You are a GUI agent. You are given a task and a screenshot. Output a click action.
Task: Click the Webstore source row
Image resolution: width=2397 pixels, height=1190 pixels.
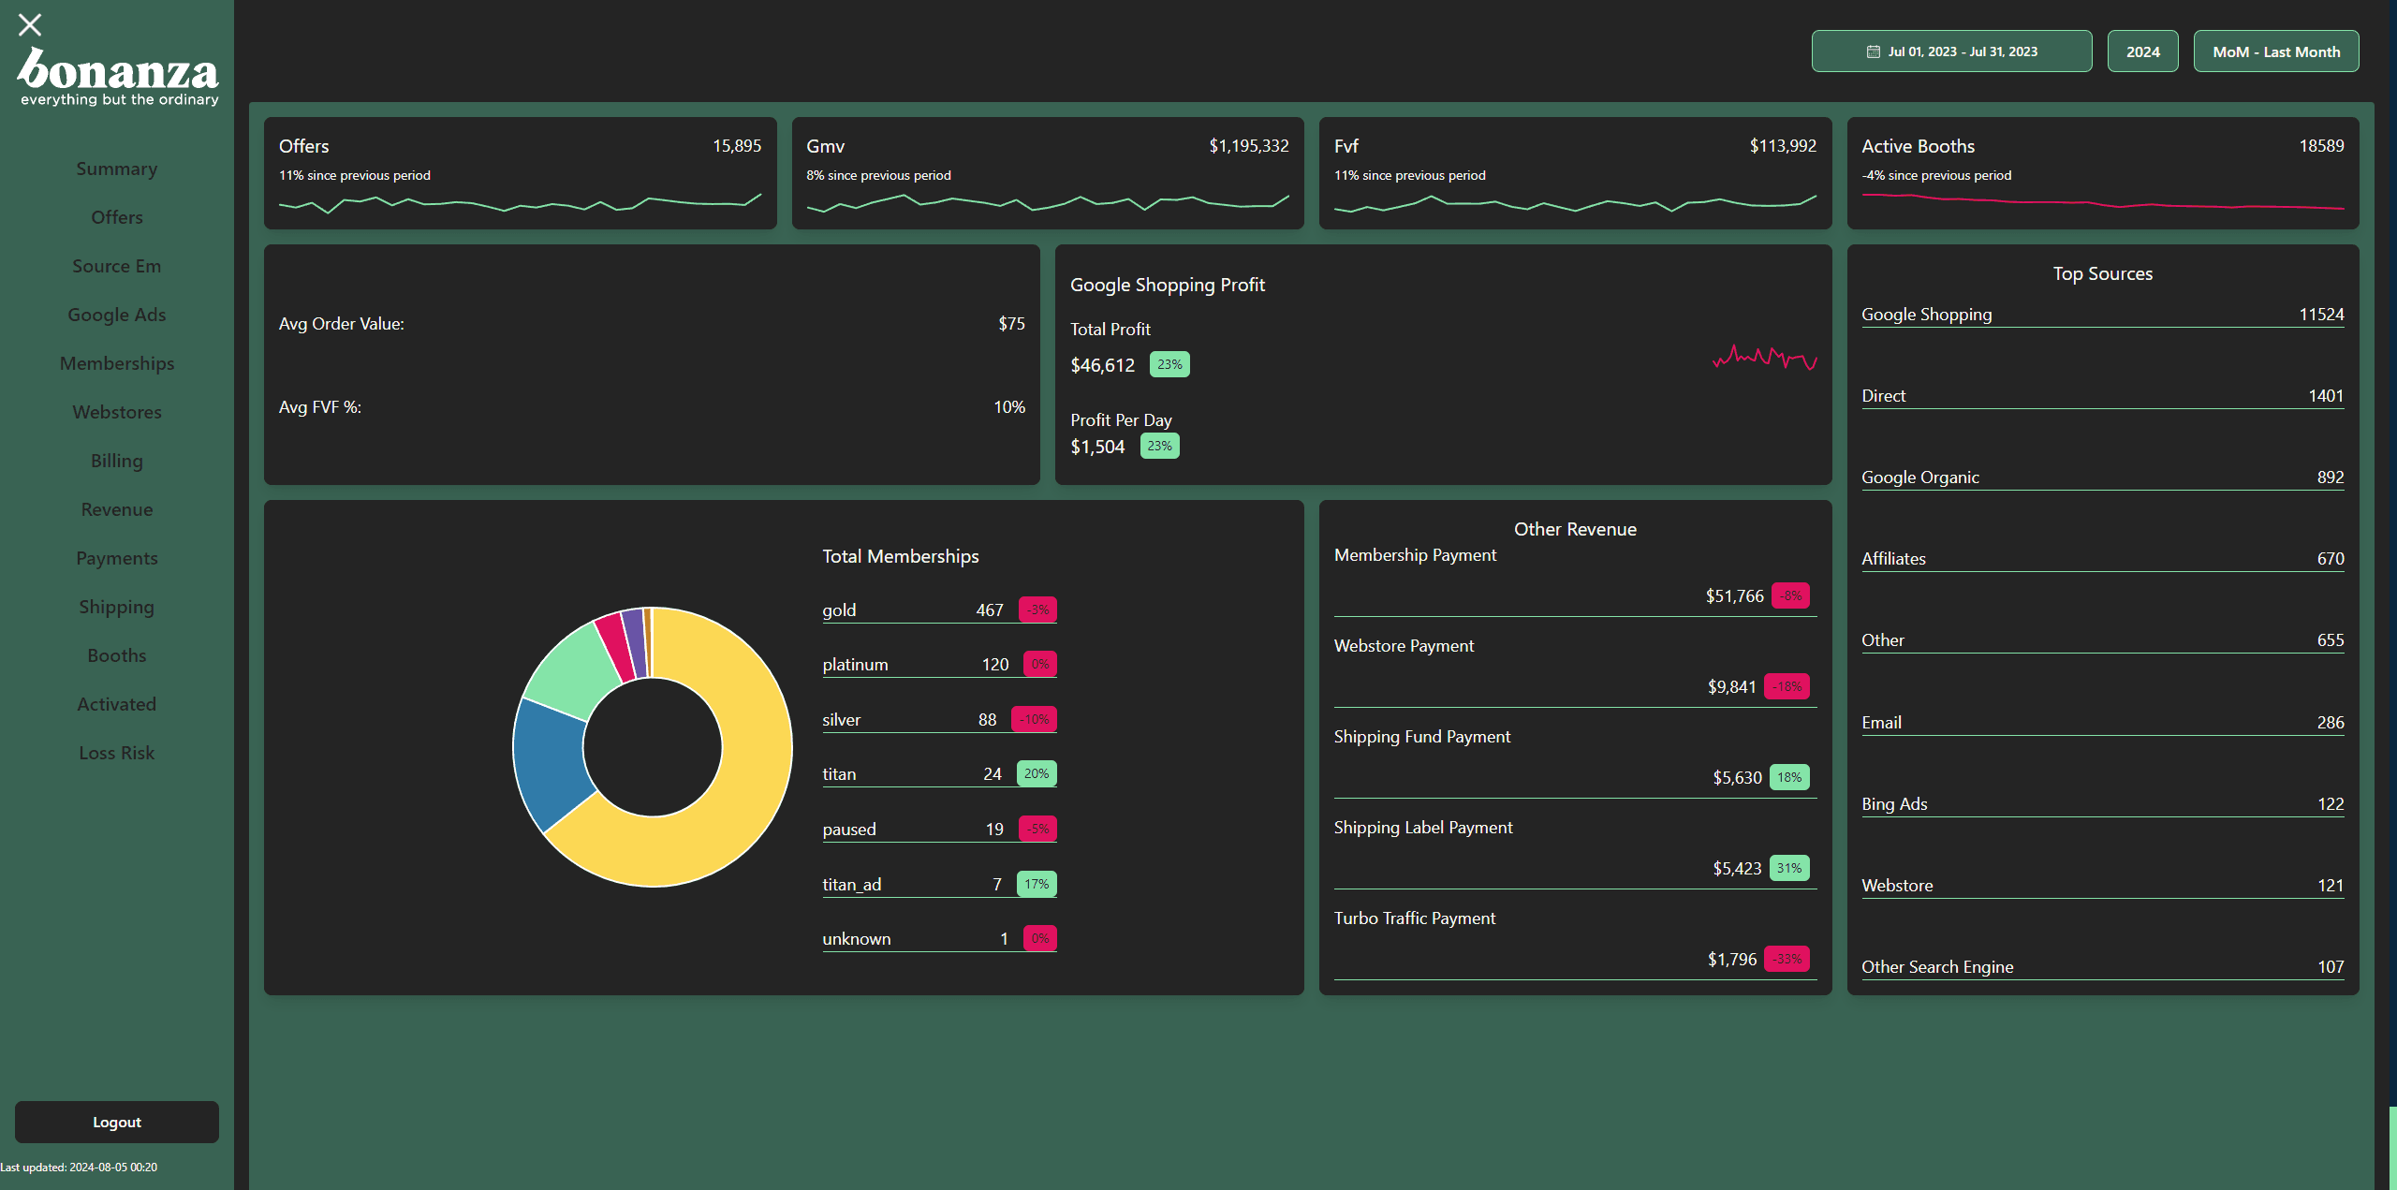click(2103, 886)
